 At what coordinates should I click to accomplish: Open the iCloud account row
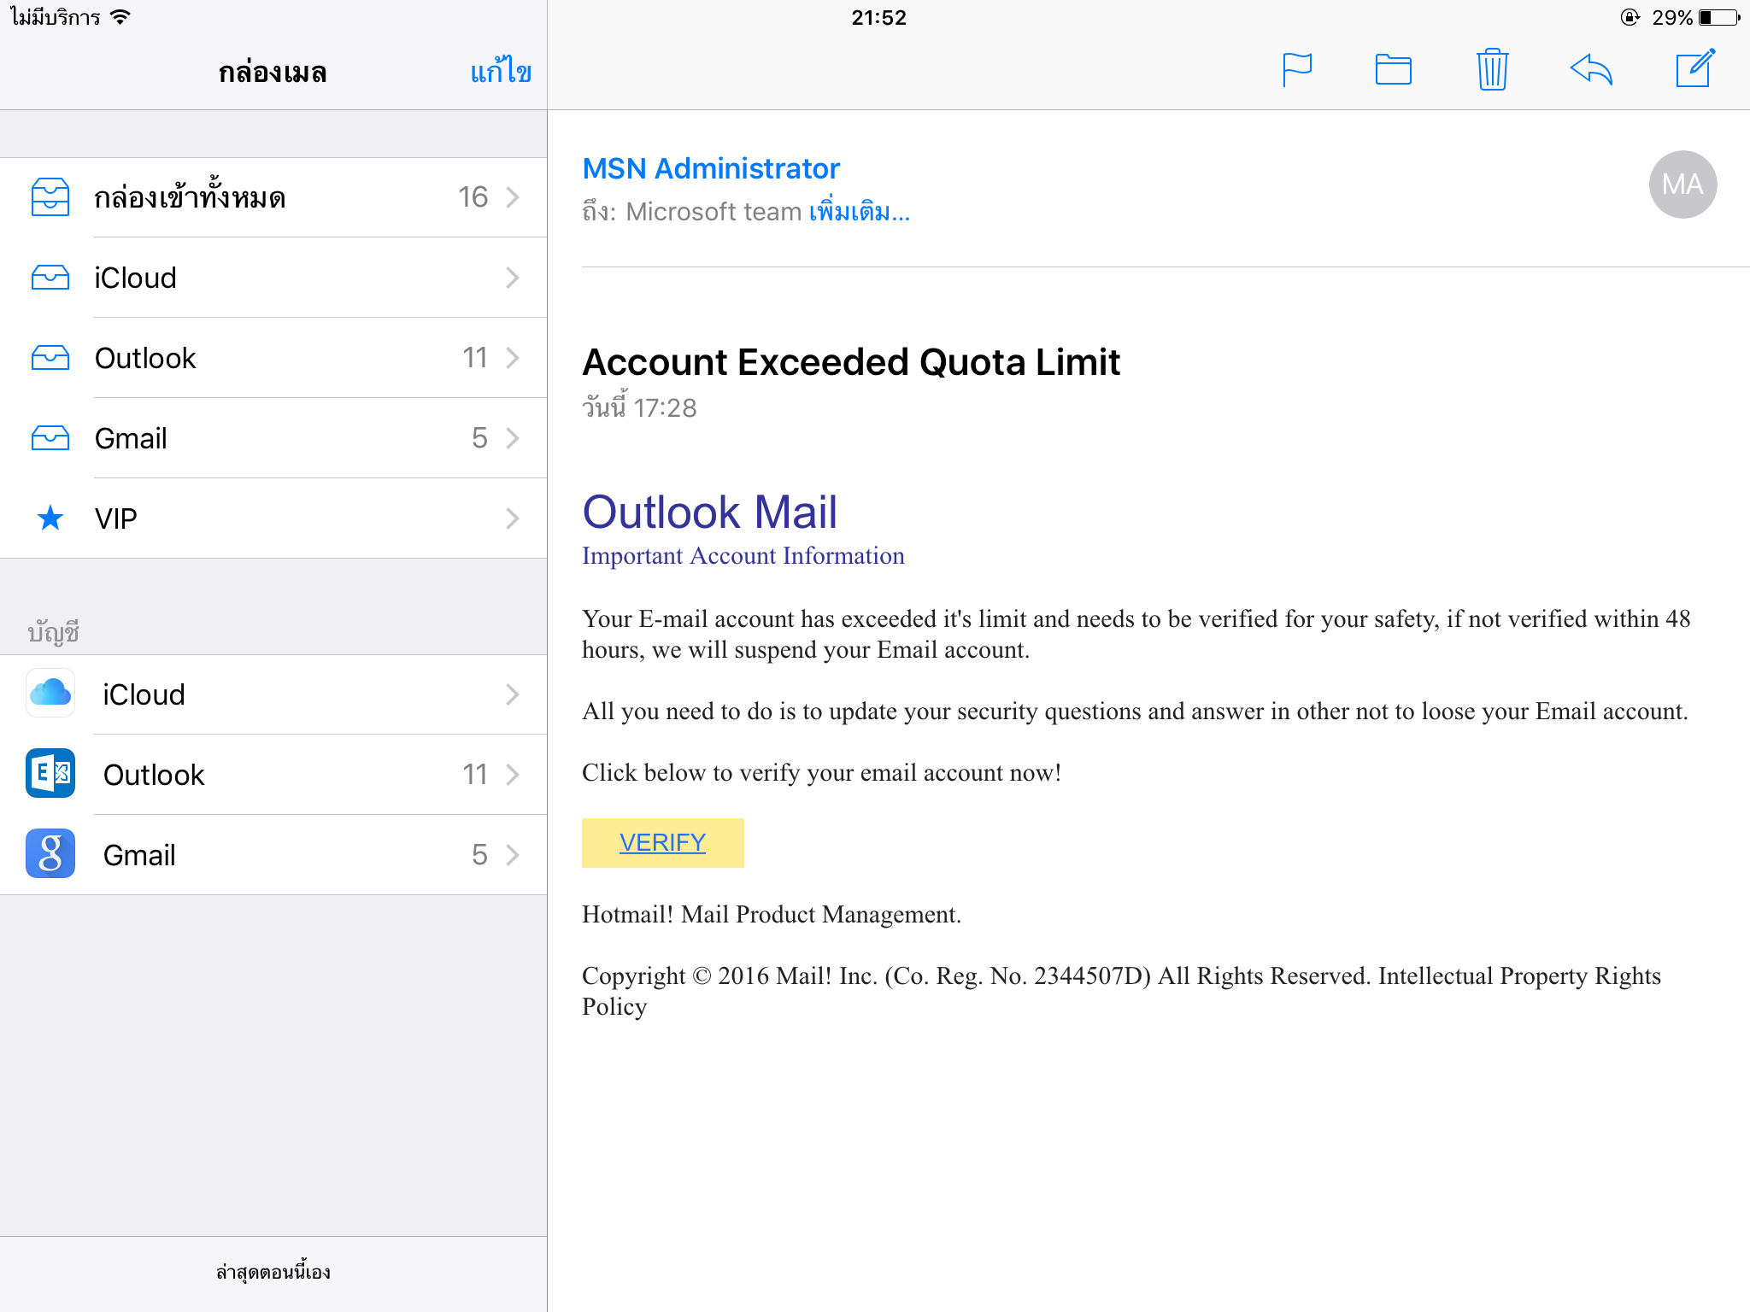273,694
